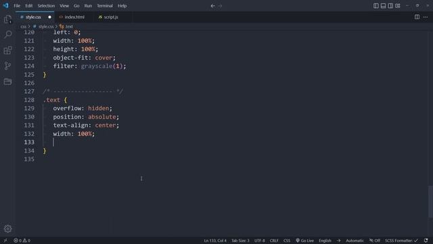Click line number 128
This screenshot has height=244, width=433.
point(29,100)
